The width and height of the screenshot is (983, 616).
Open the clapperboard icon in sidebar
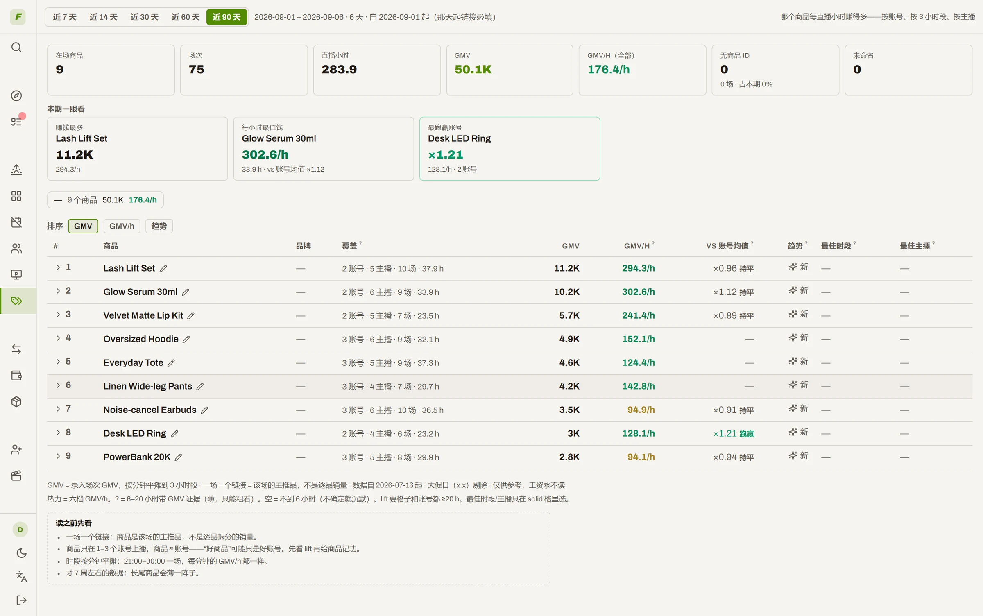[x=16, y=476]
